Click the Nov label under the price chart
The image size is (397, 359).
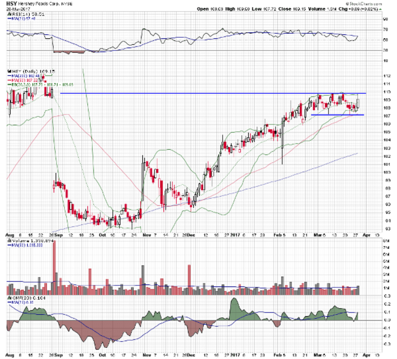147,235
